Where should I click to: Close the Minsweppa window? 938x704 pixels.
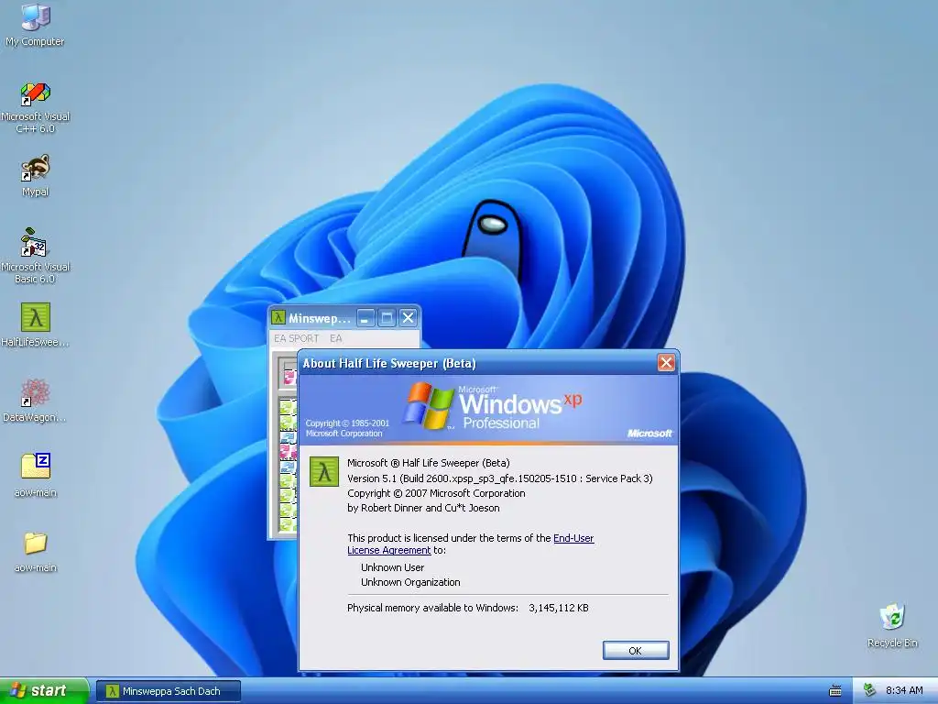(408, 318)
